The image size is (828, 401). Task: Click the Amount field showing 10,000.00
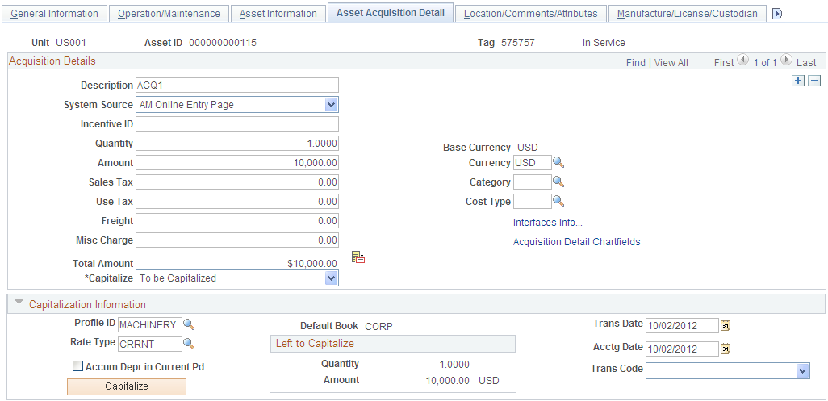pos(237,162)
